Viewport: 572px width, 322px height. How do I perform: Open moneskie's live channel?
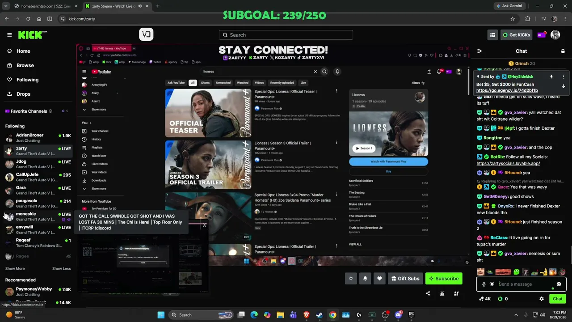(x=38, y=216)
